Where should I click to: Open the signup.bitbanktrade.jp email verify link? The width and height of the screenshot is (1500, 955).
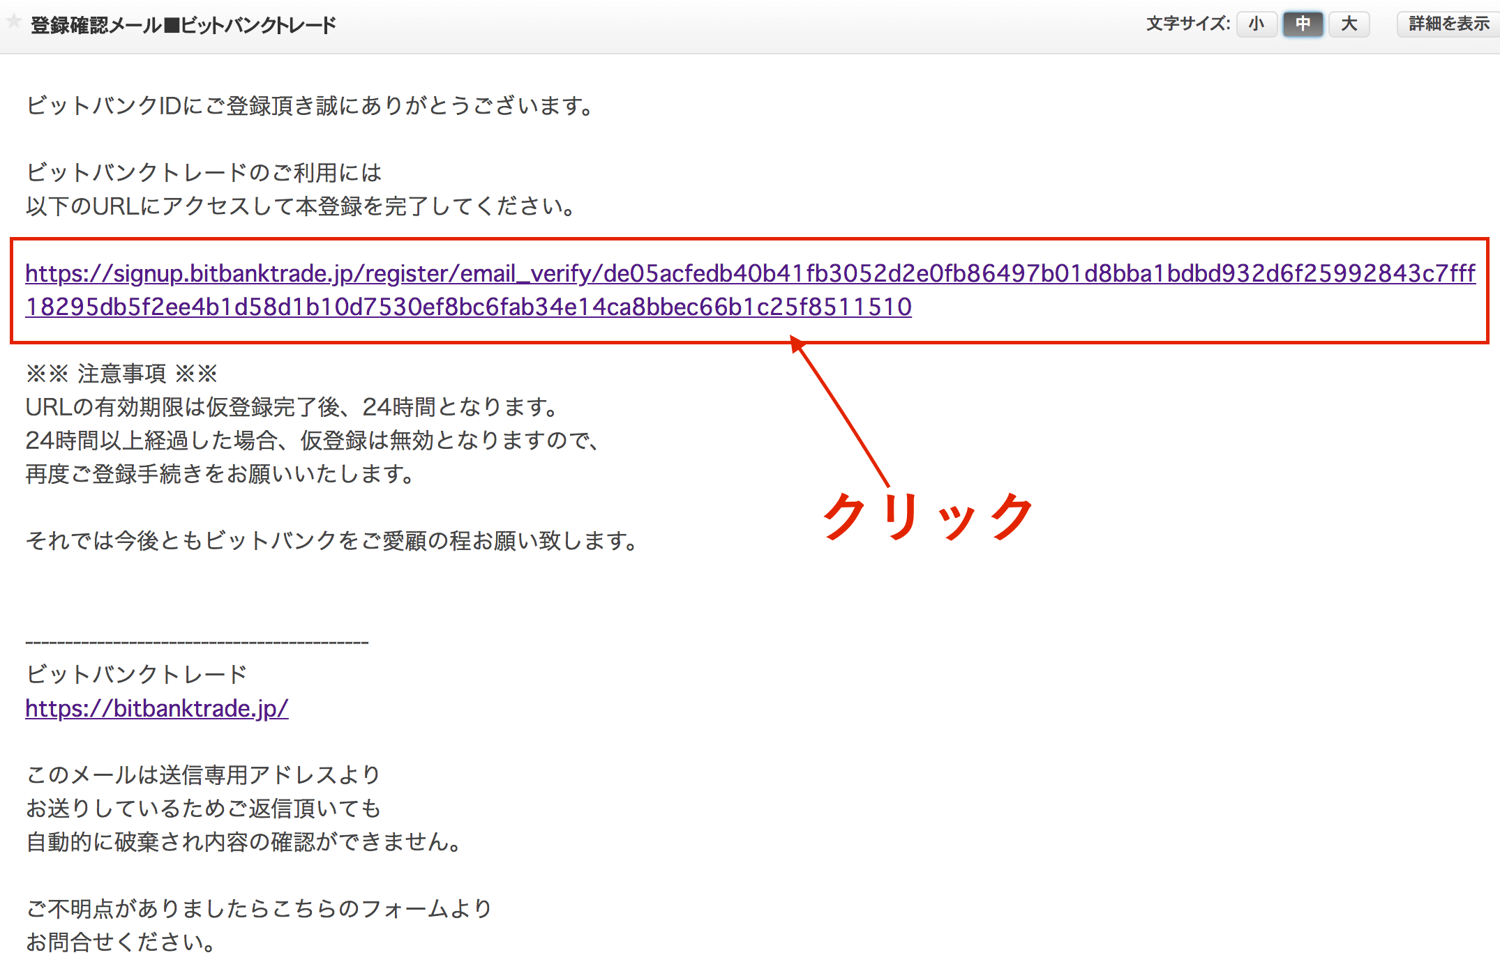coord(750,290)
